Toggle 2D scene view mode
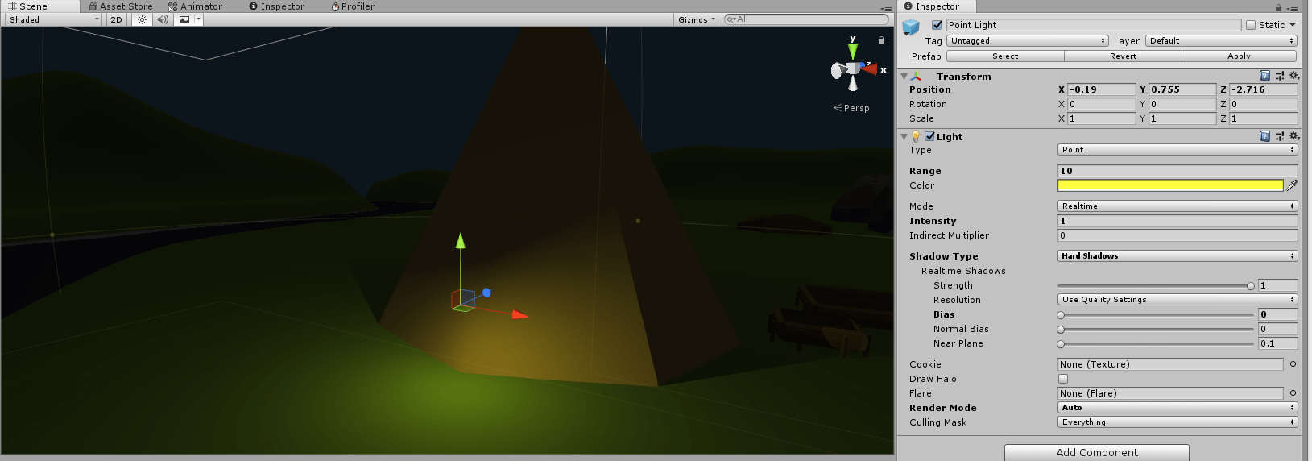Image resolution: width=1312 pixels, height=461 pixels. (116, 19)
